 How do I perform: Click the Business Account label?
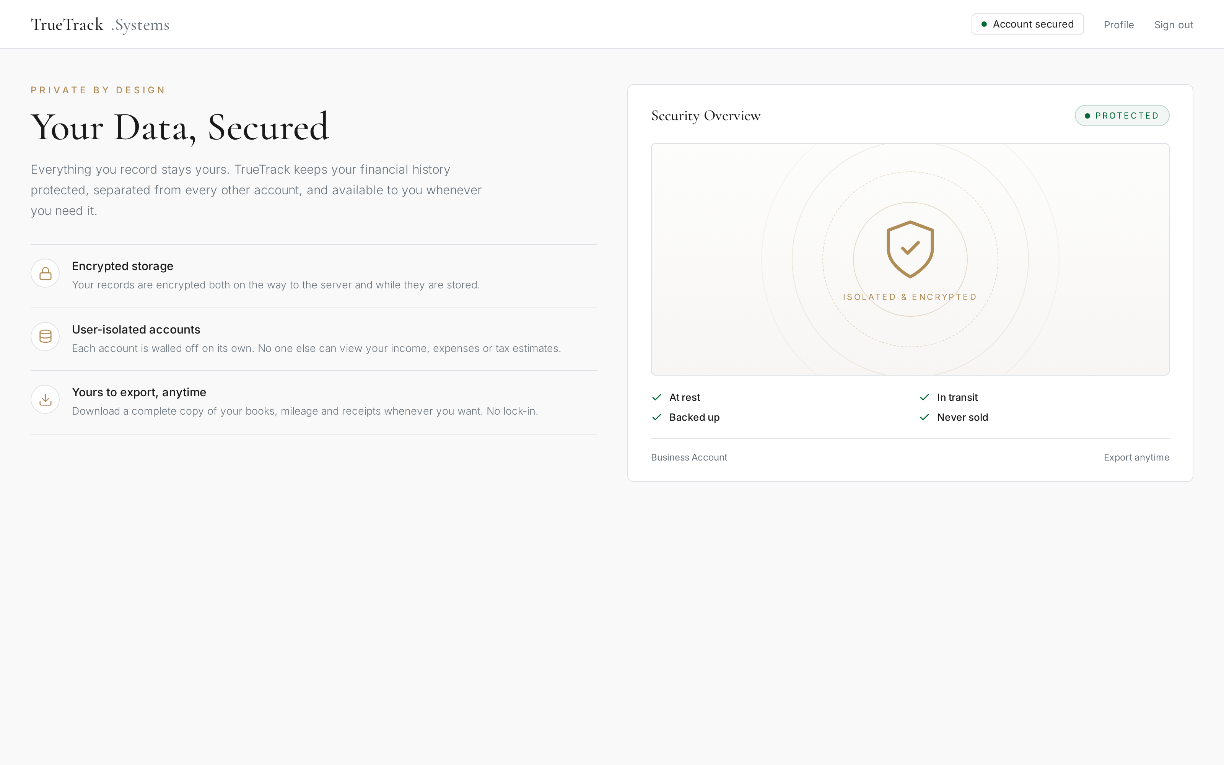tap(689, 457)
